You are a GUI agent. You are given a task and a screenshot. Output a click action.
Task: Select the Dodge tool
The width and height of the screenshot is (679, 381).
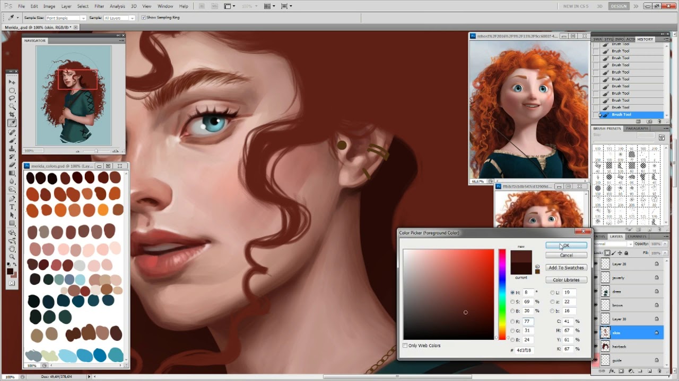[x=12, y=188]
